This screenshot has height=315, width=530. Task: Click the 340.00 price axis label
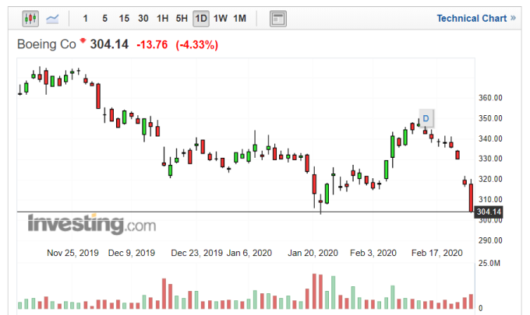[x=490, y=138]
